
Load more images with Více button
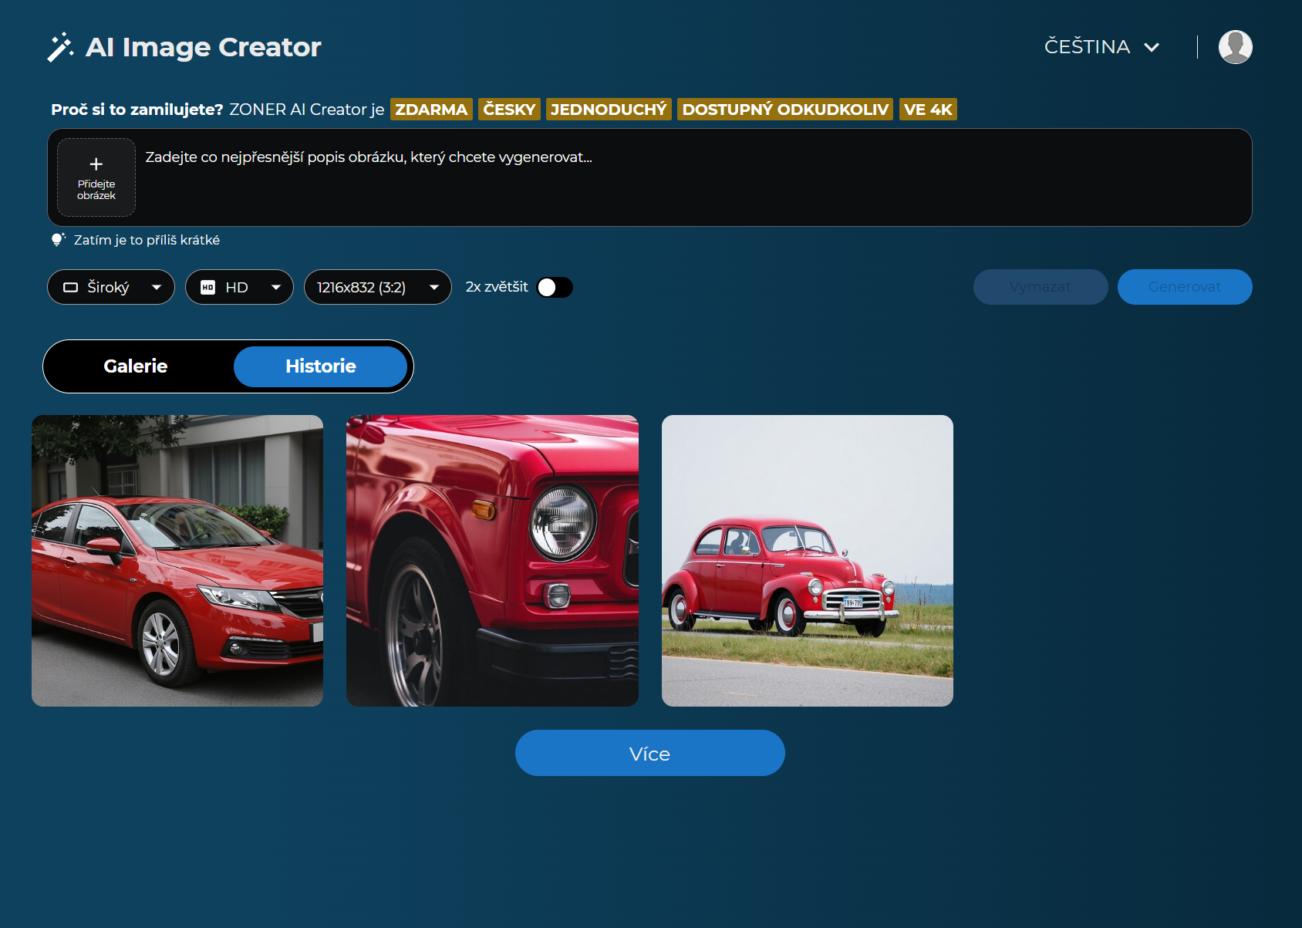click(649, 753)
